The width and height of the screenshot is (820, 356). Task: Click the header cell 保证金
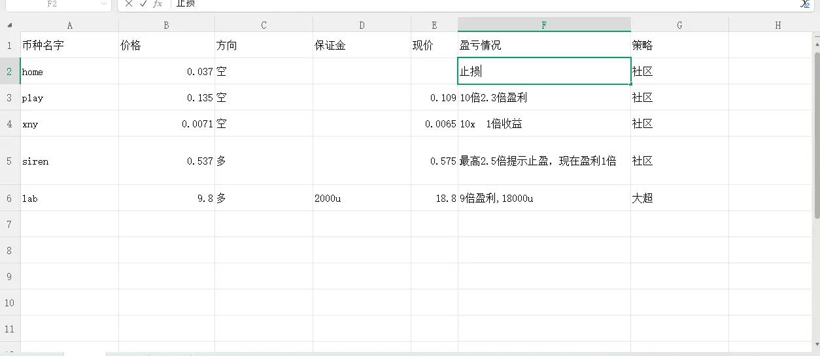pyautogui.click(x=362, y=45)
